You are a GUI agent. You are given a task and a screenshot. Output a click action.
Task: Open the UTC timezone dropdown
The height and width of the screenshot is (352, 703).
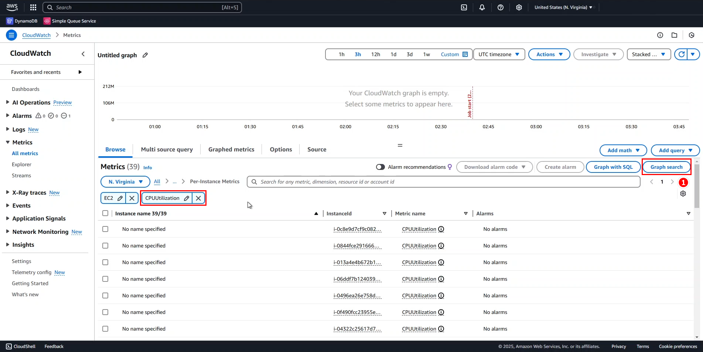(x=499, y=54)
